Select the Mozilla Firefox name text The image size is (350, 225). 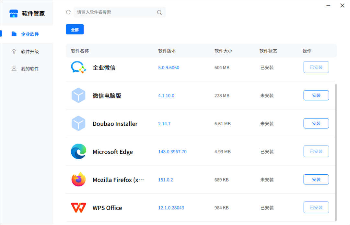(118, 180)
